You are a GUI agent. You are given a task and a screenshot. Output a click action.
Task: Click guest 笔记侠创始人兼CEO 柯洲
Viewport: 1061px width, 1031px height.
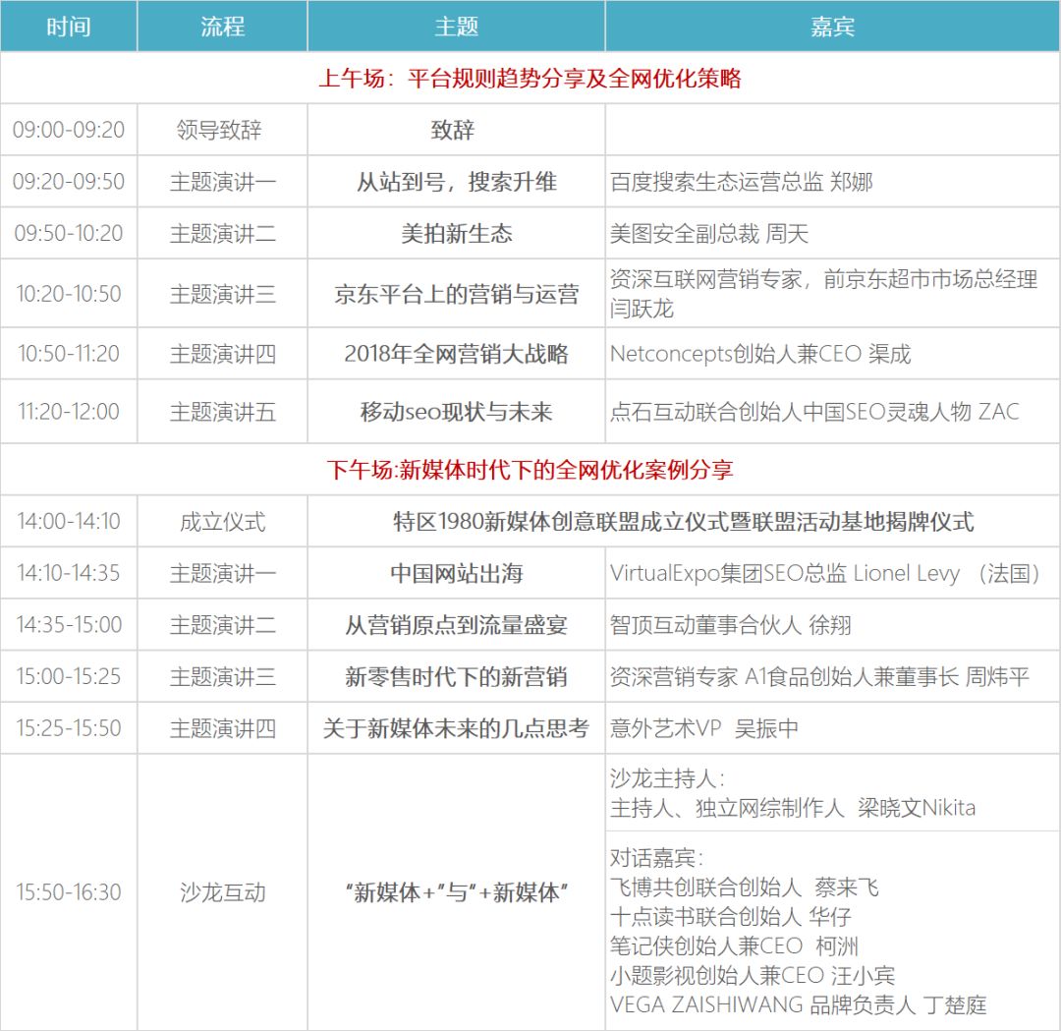734,945
